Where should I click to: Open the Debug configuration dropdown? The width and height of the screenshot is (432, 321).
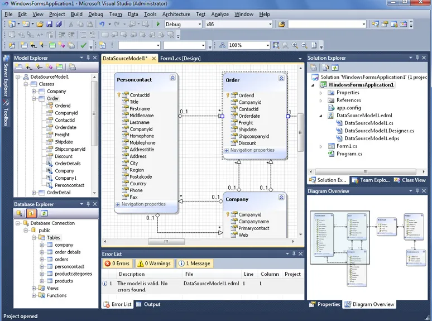(200, 24)
